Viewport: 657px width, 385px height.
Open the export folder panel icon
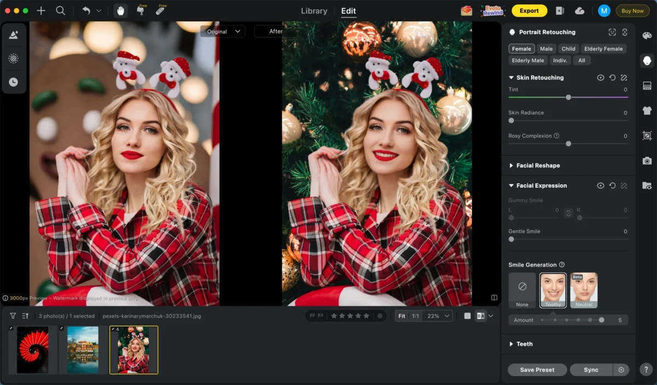tap(647, 185)
